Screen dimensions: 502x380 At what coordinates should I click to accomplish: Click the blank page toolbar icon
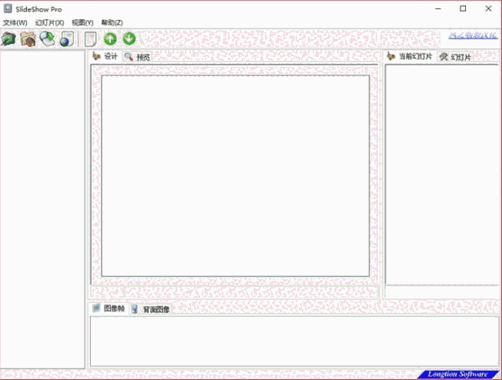[91, 39]
